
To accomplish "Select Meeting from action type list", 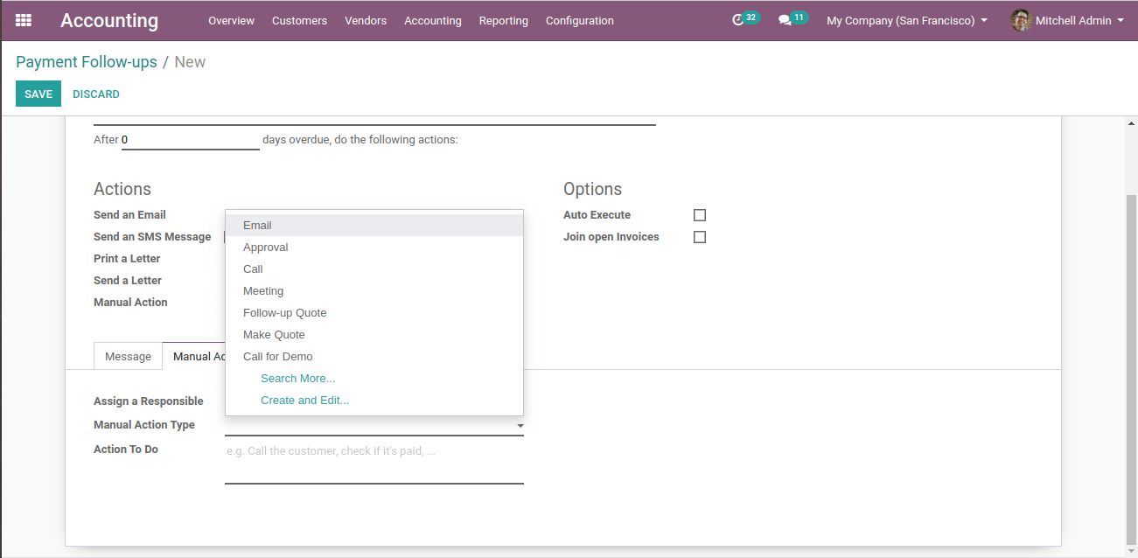I will pos(374,291).
